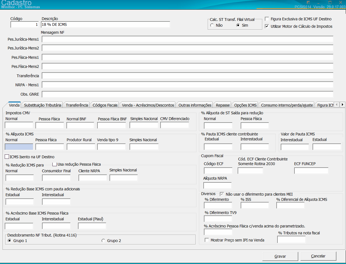Image resolution: width=346 pixels, height=264 pixels.
Task: Click the Cliente NRPA field
Action: coord(93,178)
